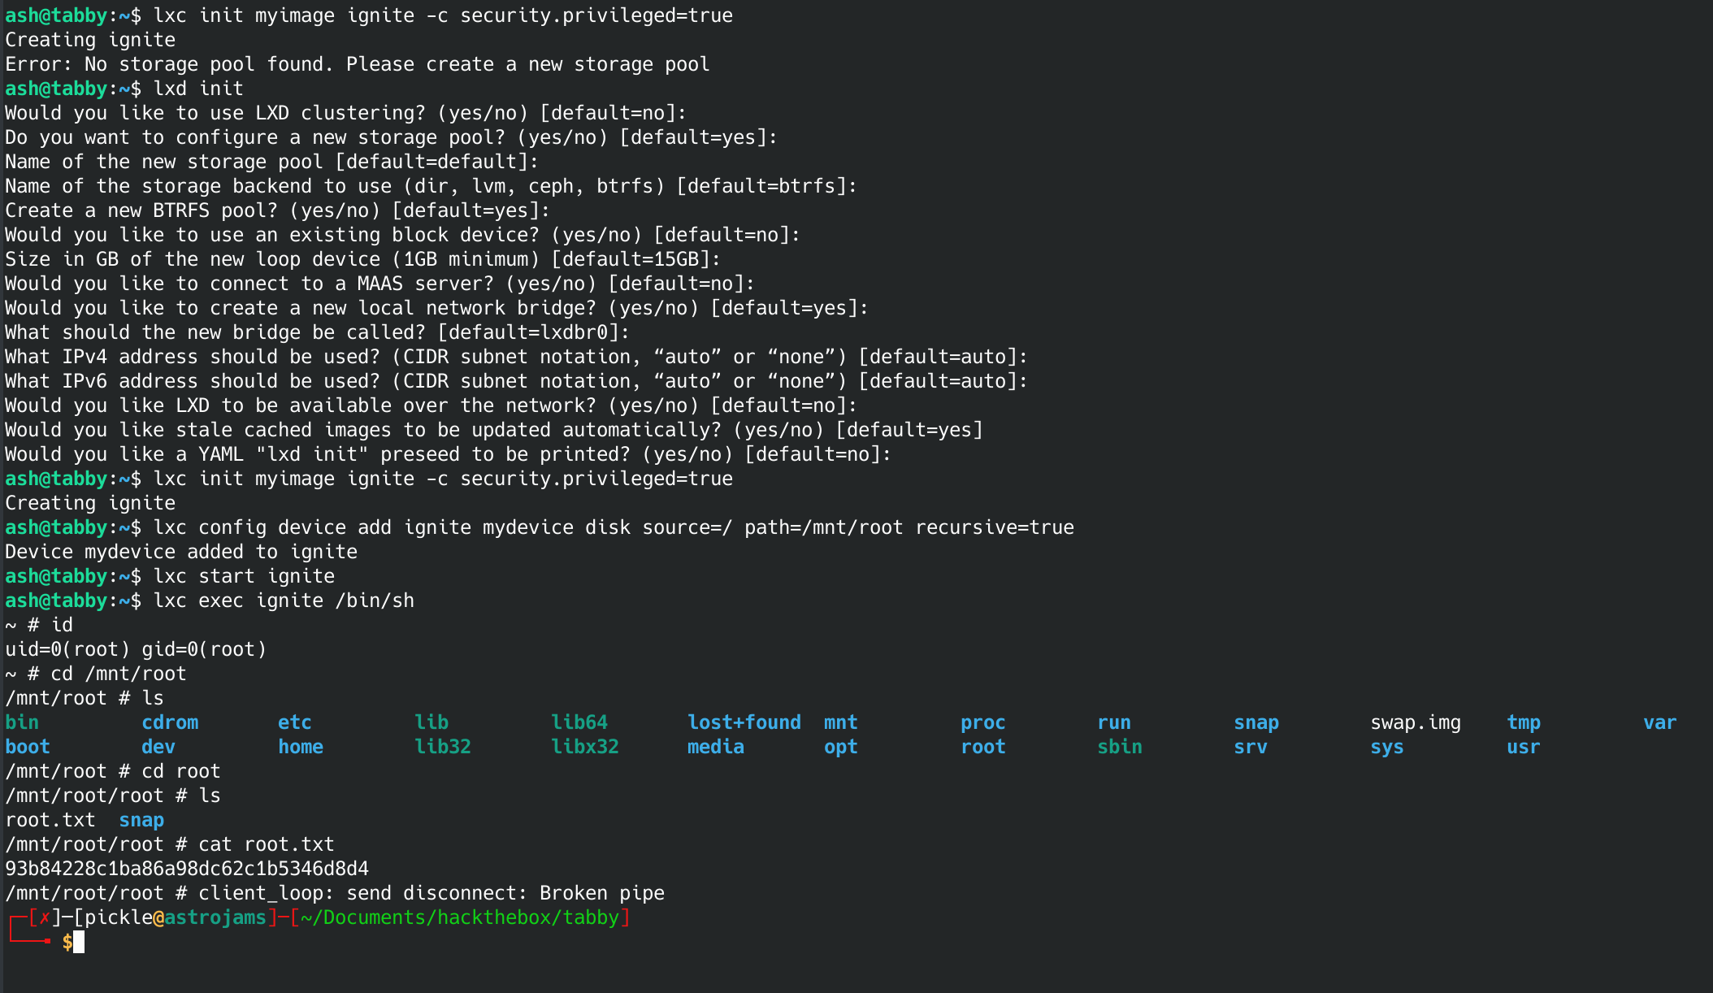This screenshot has width=1713, height=993.
Task: Click the astrojams hostname in the prompt
Action: click(215, 917)
